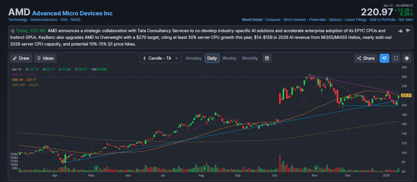This screenshot has width=417, height=182.
Task: Click the SMA 50 legend label
Action: (24, 80)
